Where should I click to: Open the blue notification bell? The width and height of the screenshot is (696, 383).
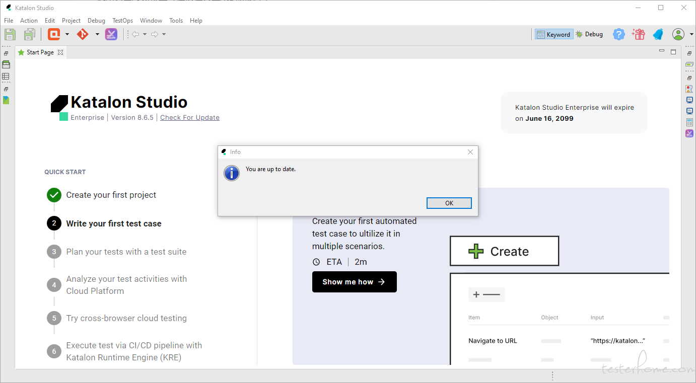(x=658, y=34)
